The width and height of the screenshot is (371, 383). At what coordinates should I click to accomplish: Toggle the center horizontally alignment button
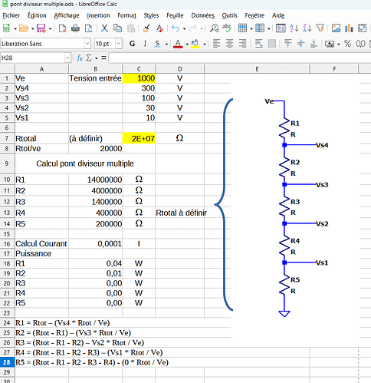[x=229, y=44]
